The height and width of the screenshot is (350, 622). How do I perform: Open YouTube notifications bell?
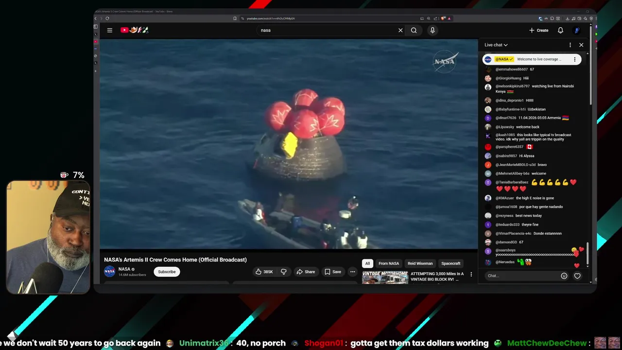tap(560, 30)
